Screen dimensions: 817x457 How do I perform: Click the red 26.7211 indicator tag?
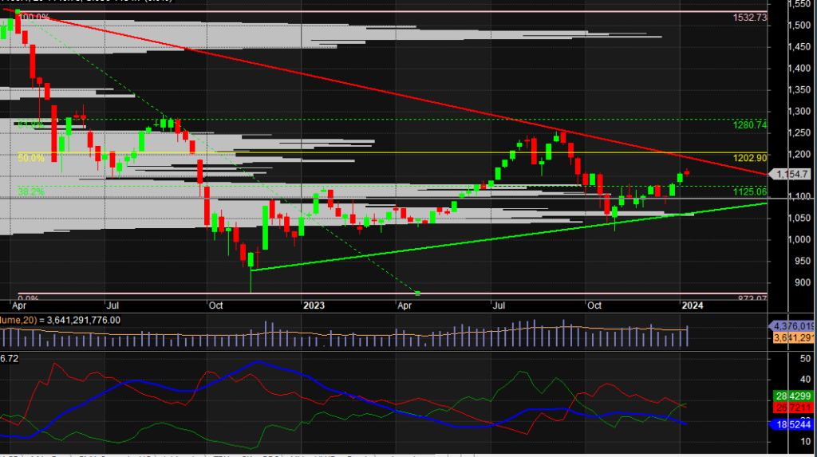click(793, 408)
